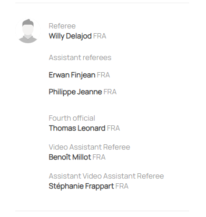Open assistant referee Philippe Jeanne
Viewport: 206px width, 217px height.
point(75,92)
